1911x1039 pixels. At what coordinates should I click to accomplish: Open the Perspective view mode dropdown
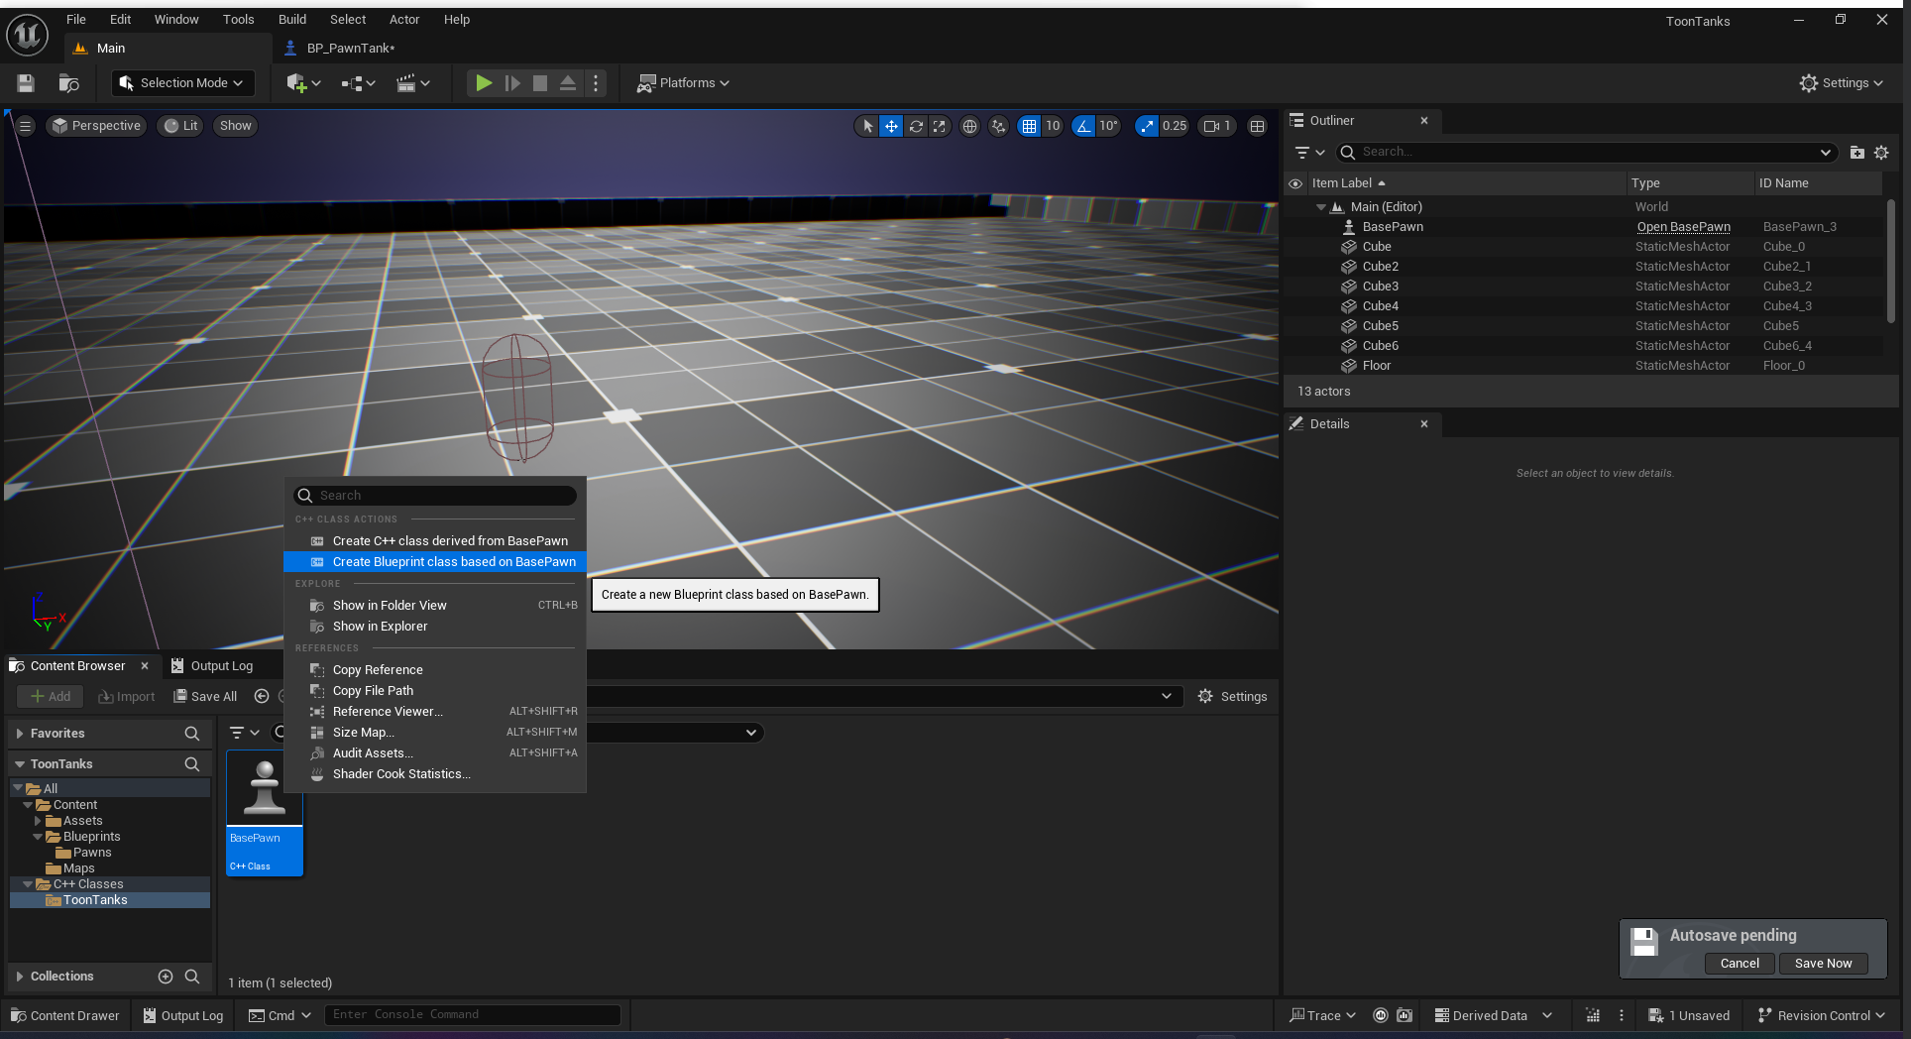[x=96, y=126]
